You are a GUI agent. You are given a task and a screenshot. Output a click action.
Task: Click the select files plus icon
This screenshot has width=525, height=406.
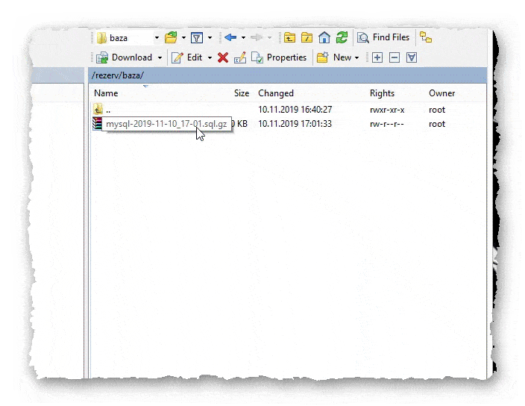(x=377, y=57)
